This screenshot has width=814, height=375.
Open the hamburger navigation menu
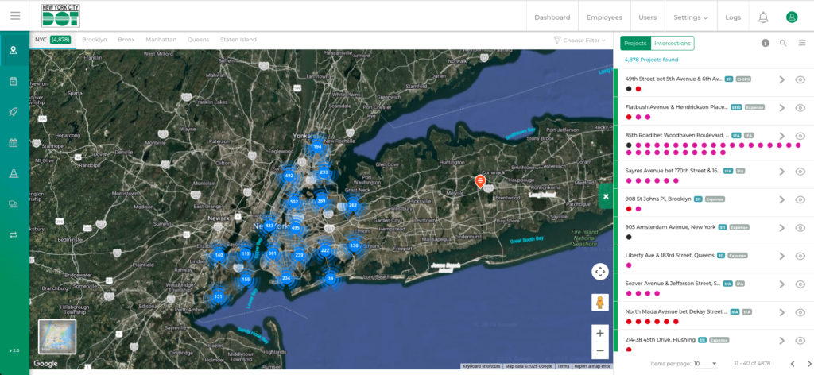coord(15,16)
